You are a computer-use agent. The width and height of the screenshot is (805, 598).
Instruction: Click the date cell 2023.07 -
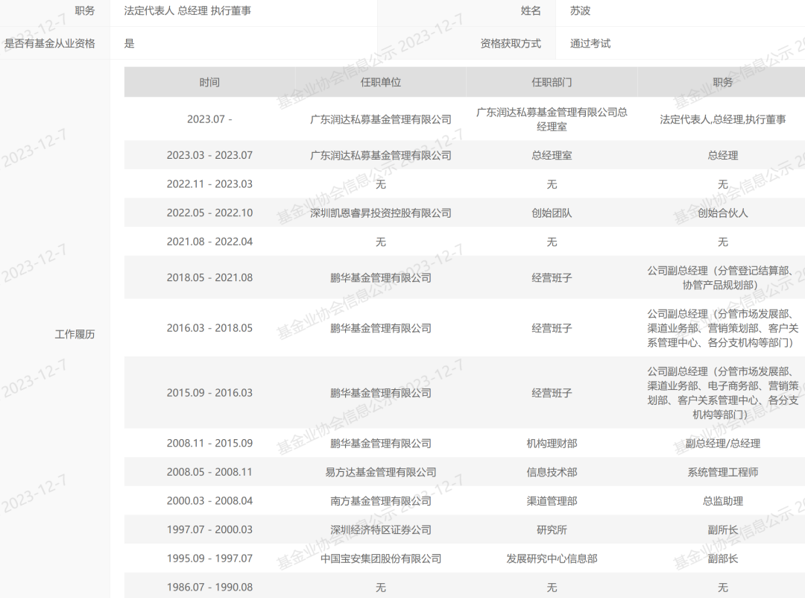coord(209,119)
